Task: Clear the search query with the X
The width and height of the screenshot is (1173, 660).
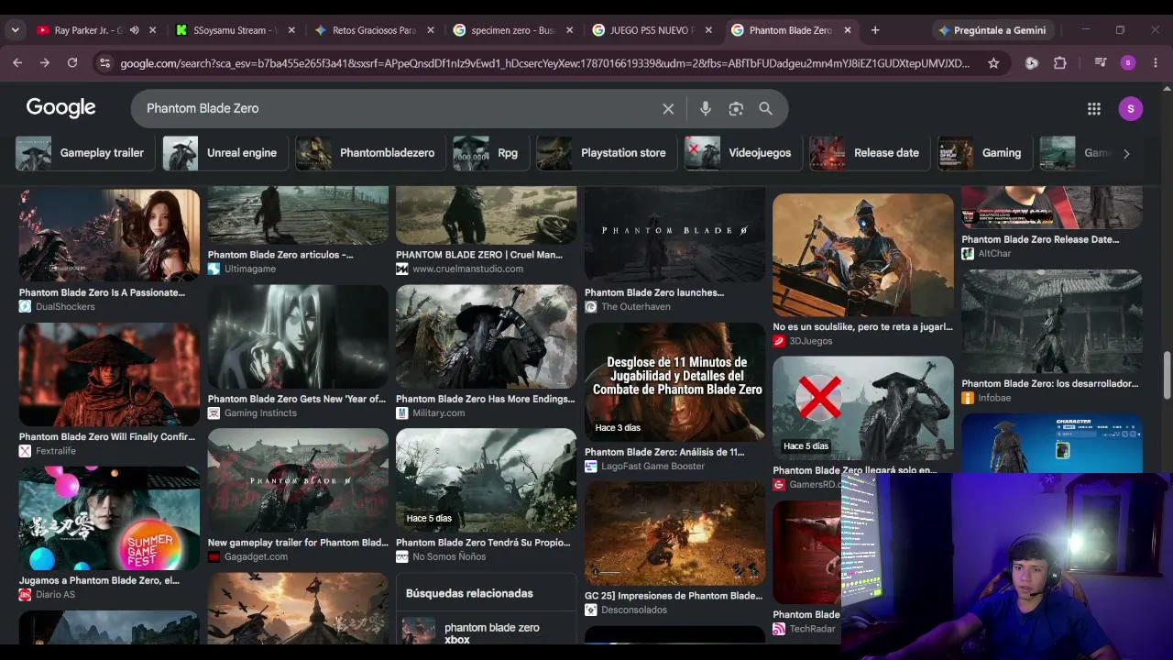Action: pos(668,109)
